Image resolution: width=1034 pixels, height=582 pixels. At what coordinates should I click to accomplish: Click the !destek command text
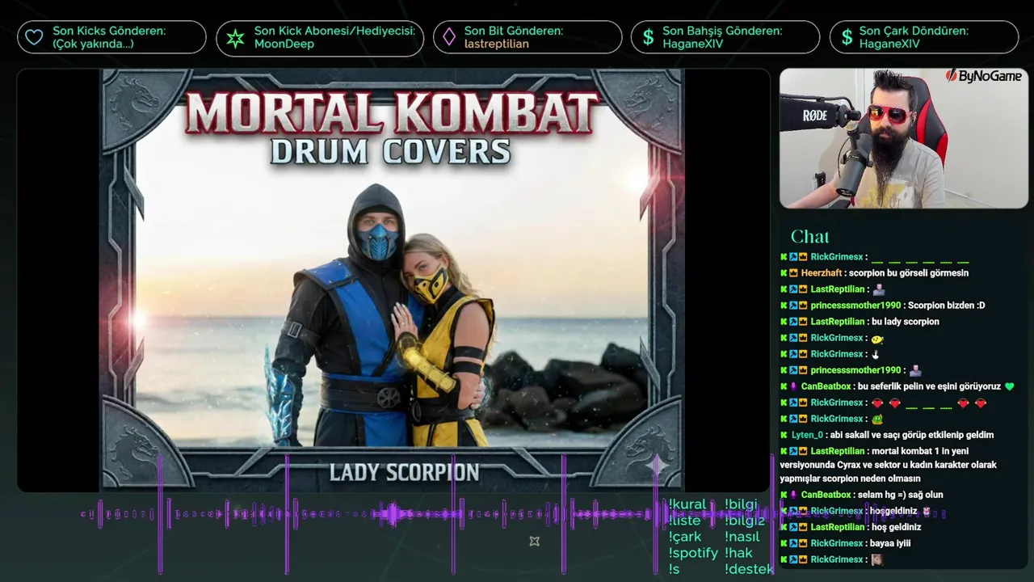coord(750,569)
